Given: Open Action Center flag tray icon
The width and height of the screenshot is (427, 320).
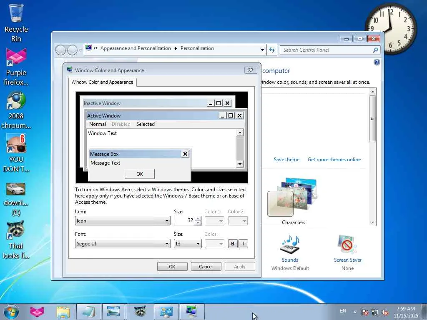Looking at the screenshot, I should pyautogui.click(x=364, y=312).
